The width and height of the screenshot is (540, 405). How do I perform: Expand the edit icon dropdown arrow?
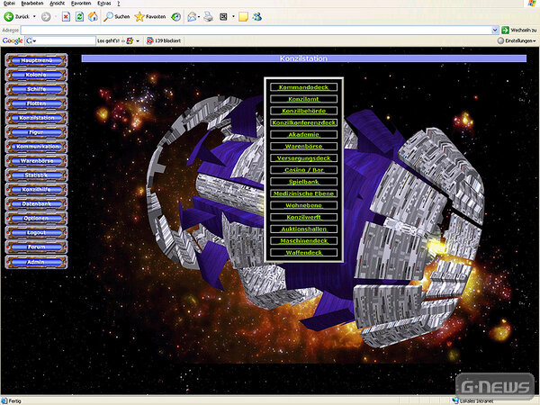tap(233, 16)
